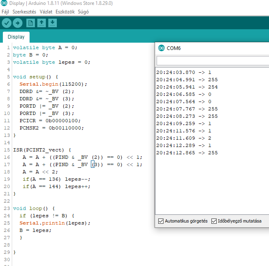Click serial output '20:24:03.870 -> 1'
The height and width of the screenshot is (266, 269).
click(x=184, y=72)
